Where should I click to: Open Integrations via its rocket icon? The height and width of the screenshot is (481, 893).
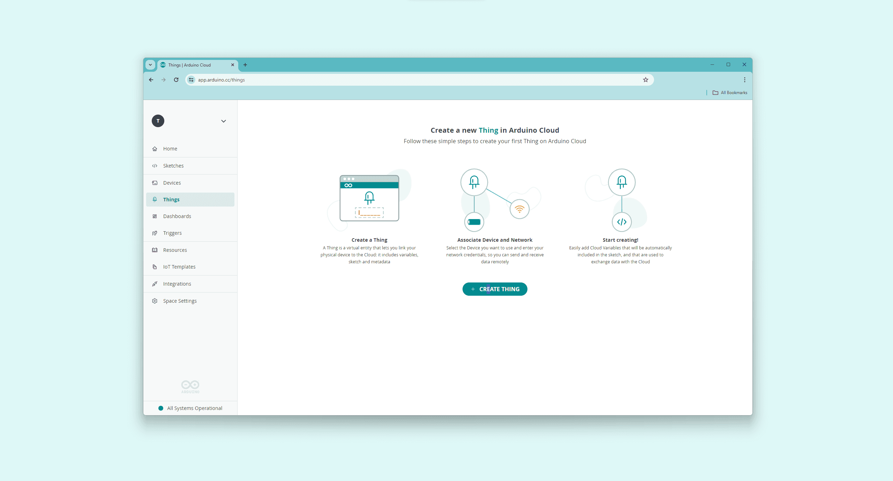tap(155, 284)
